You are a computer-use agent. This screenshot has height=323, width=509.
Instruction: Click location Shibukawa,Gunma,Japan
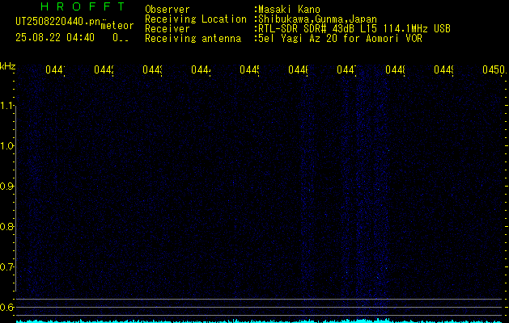point(317,19)
